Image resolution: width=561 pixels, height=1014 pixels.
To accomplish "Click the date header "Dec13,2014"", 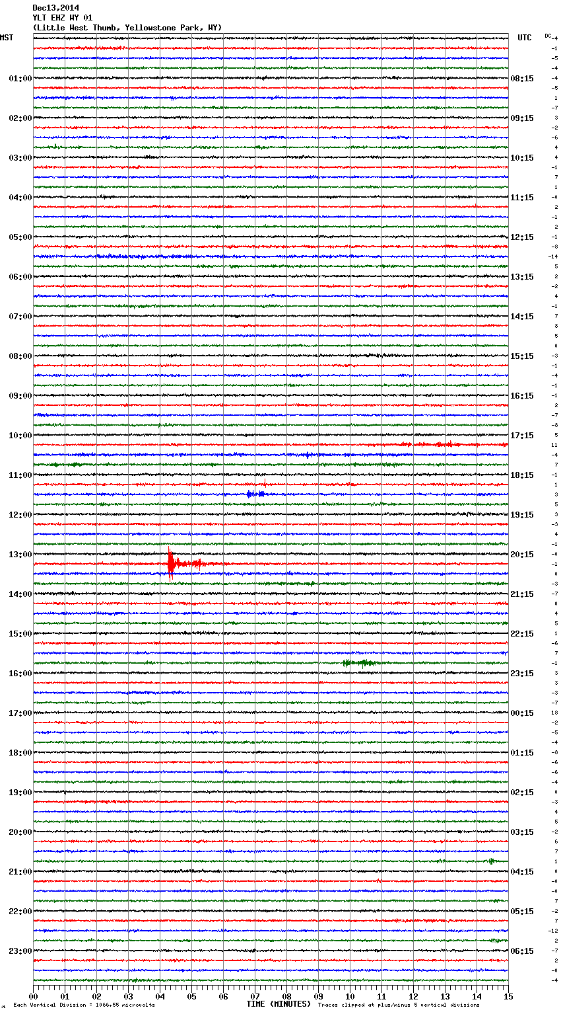I will [x=55, y=8].
